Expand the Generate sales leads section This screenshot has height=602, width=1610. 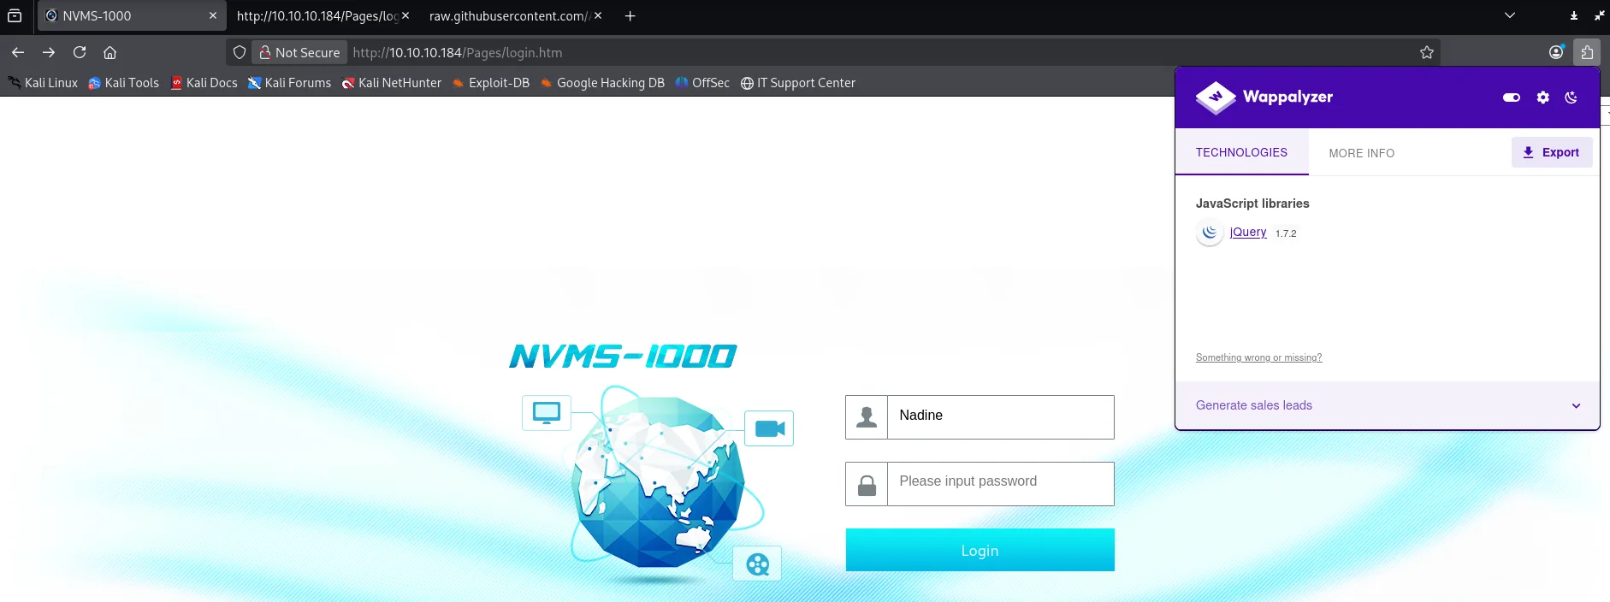click(x=1387, y=405)
